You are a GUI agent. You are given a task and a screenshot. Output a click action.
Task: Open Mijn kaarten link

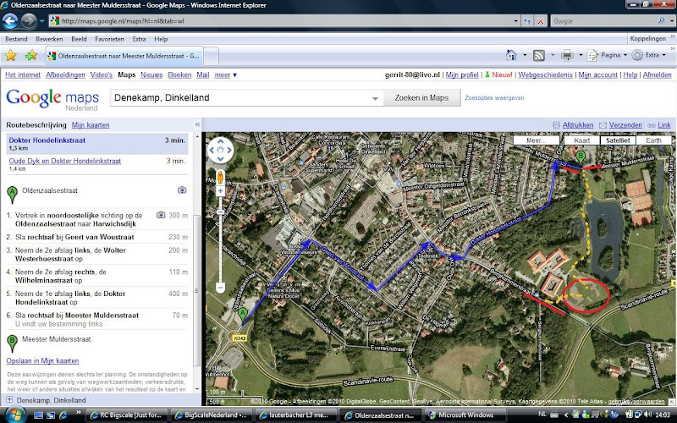(91, 124)
